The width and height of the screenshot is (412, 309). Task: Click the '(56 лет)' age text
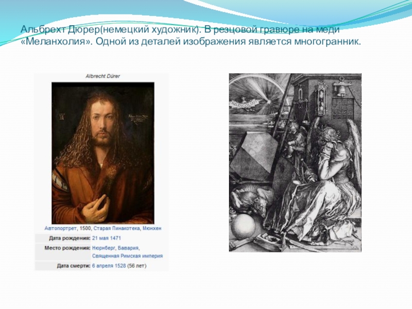[x=137, y=266]
